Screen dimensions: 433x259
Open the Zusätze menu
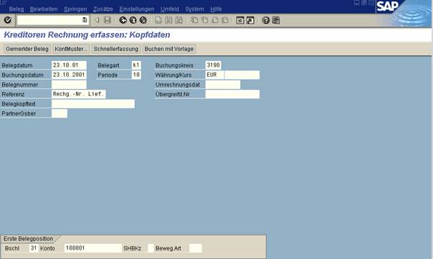[103, 9]
